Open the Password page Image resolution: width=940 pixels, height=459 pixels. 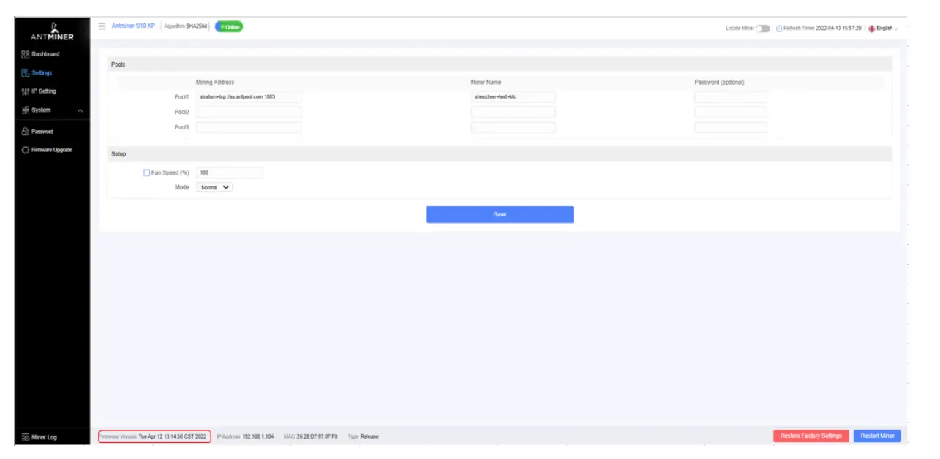pyautogui.click(x=42, y=132)
